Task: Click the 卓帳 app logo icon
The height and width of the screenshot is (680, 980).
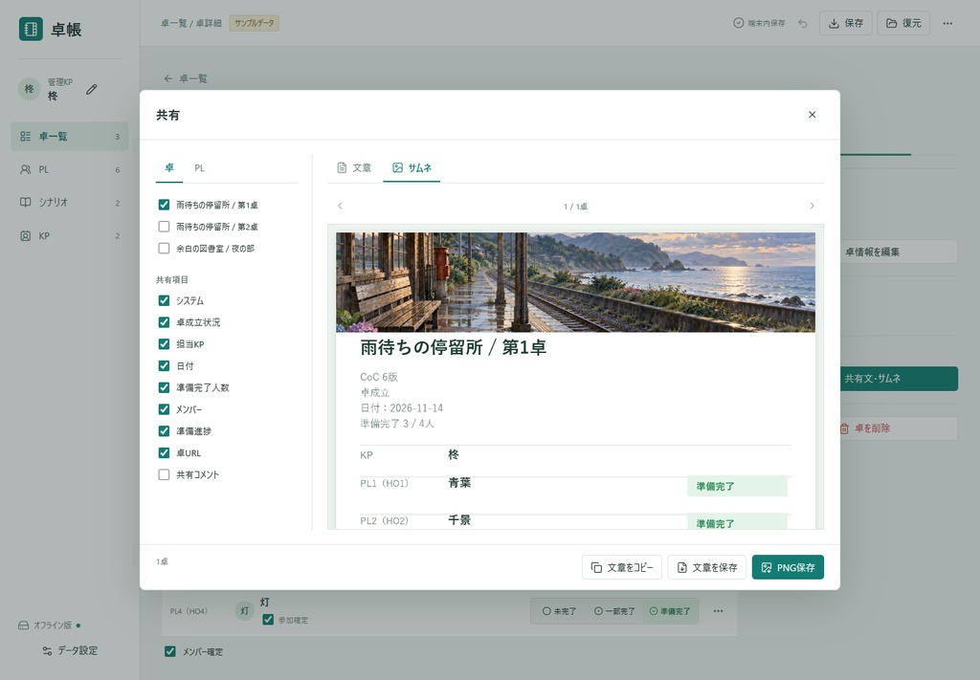Action: pos(31,30)
